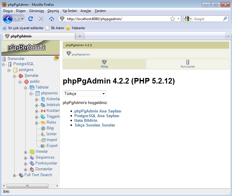The width and height of the screenshot is (232, 196).
Task: Collapse the postgres database node
Action: point(9,70)
